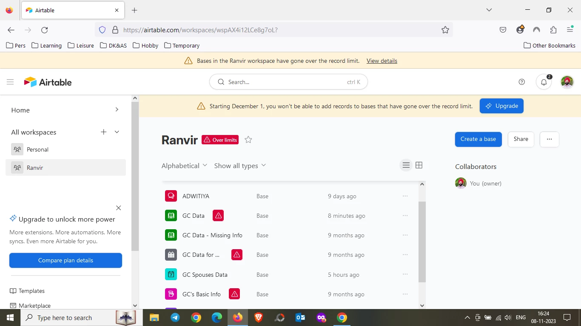Open the user profile avatar in Airtable header
Viewport: 581px width, 326px height.
click(567, 82)
